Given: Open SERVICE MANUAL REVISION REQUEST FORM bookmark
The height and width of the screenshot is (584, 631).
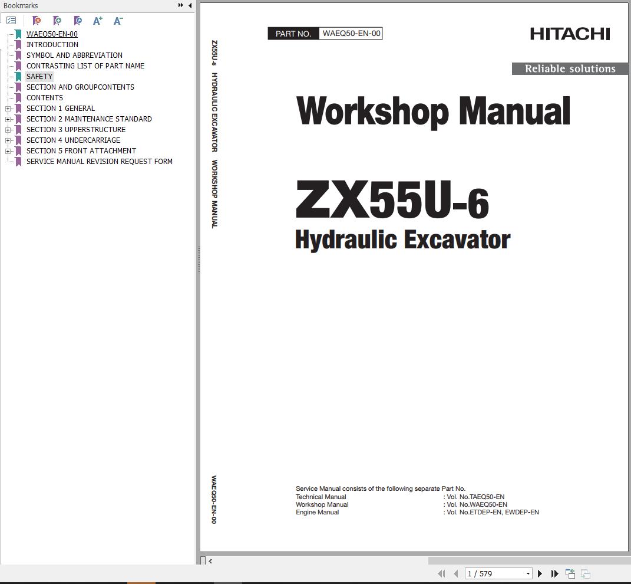Looking at the screenshot, I should coord(100,162).
